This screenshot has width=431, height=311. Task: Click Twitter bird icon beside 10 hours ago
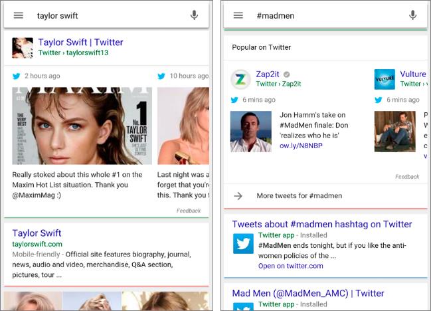click(161, 76)
